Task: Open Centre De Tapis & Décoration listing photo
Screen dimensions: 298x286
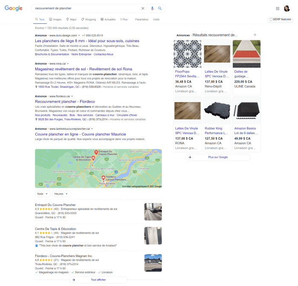Action: point(153,236)
